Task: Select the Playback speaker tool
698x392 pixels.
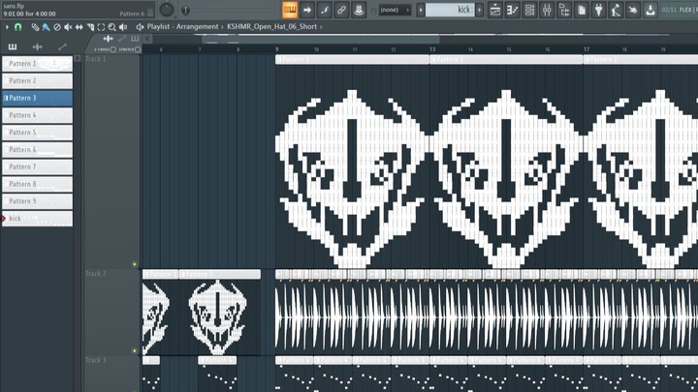Action: point(123,27)
